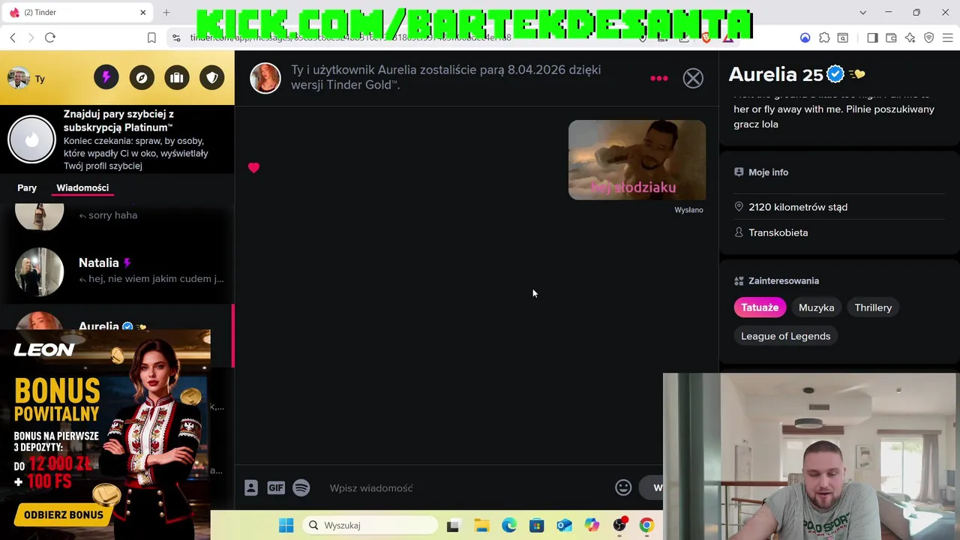The height and width of the screenshot is (540, 960).
Task: Launch Microsoft Edge from the taskbar
Action: 508,526
